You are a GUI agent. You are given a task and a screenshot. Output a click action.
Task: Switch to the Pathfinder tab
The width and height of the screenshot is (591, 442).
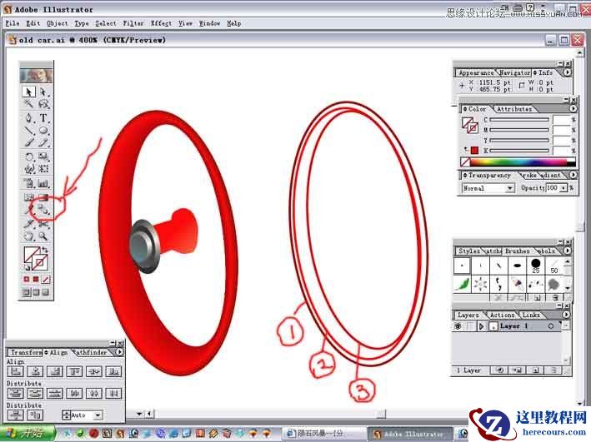pyautogui.click(x=92, y=352)
